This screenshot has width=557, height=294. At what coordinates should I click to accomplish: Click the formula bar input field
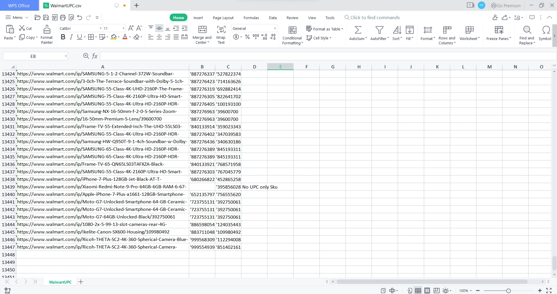tap(328, 56)
